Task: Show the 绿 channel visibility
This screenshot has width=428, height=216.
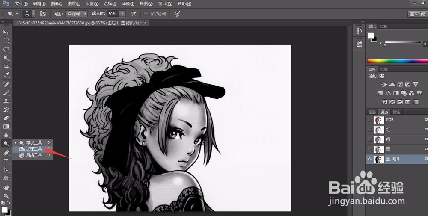Action: [x=370, y=139]
